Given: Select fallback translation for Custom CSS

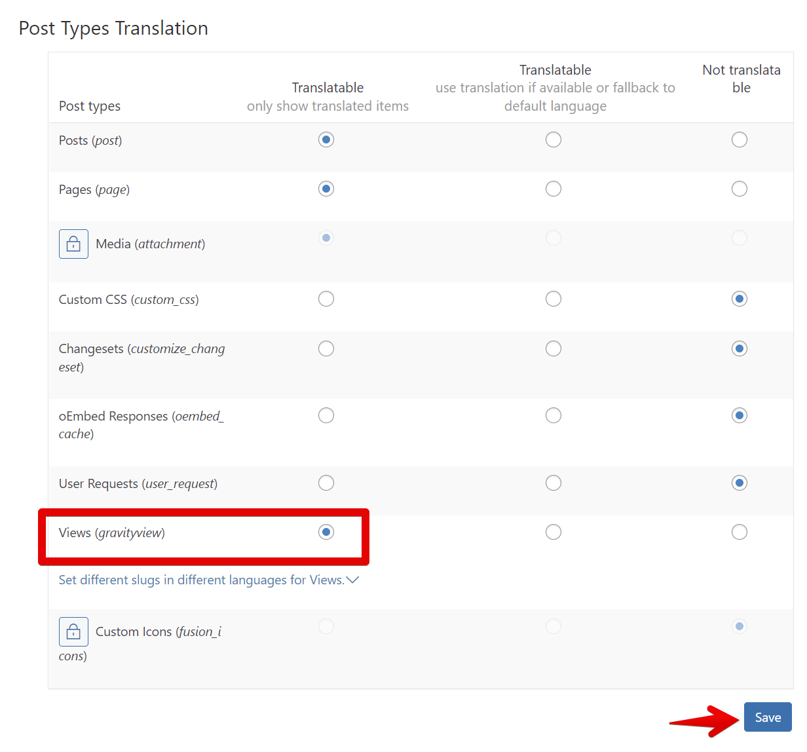Looking at the screenshot, I should 554,299.
